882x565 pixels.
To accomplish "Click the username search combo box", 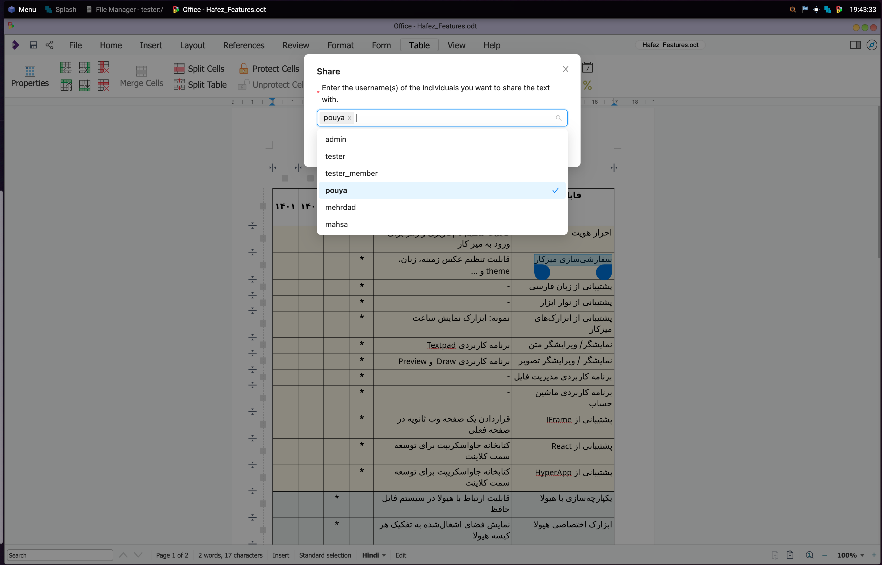I will click(x=455, y=118).
